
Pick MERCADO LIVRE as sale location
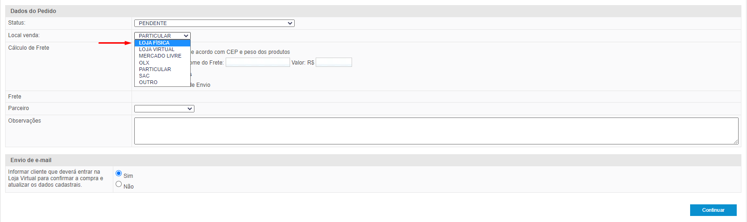(x=160, y=56)
